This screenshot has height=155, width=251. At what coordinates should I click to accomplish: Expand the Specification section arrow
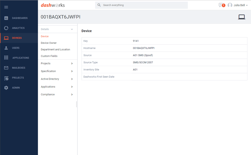coord(72,71)
